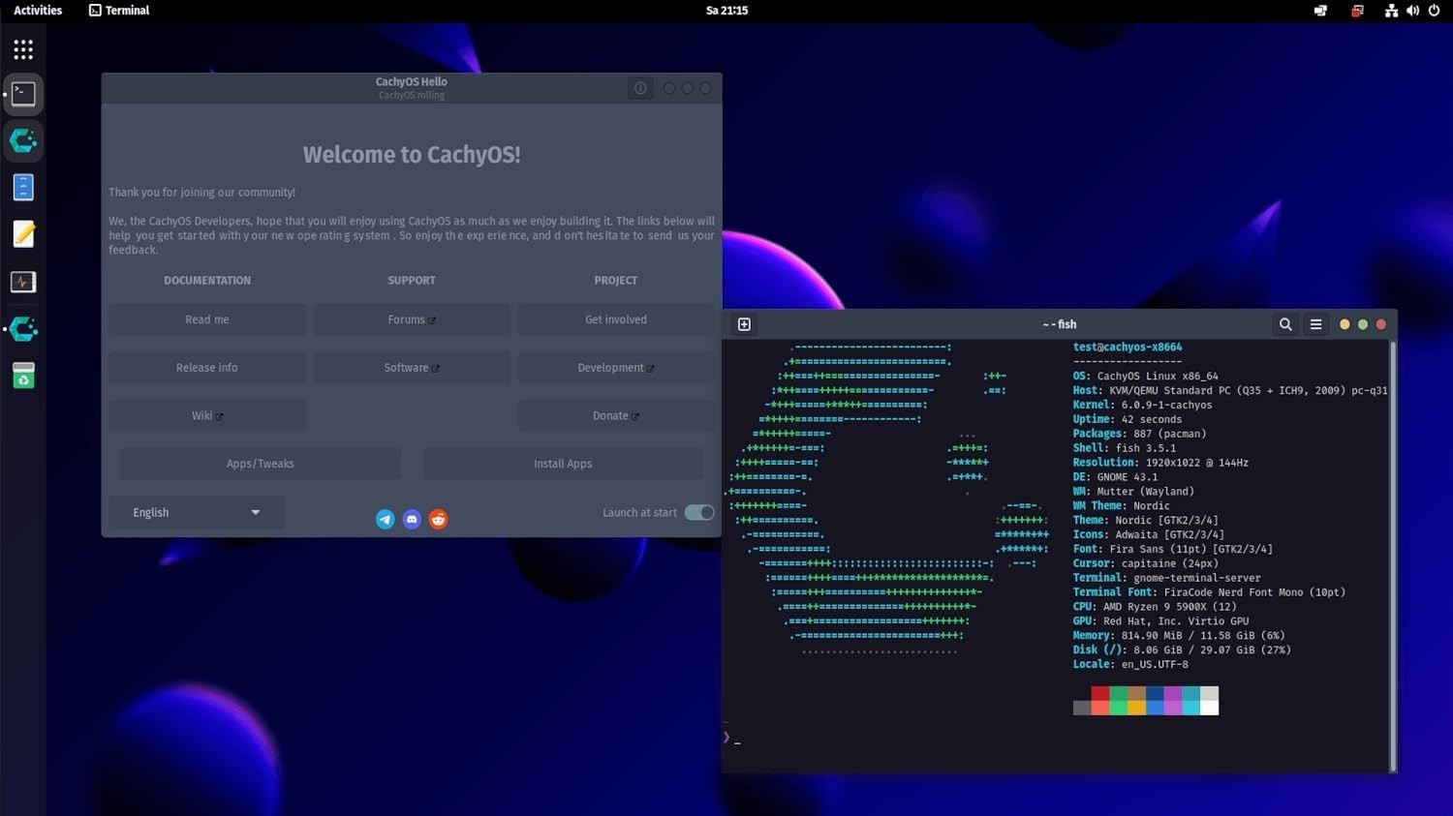Viewport: 1453px width, 816px height.
Task: Open new tab in terminal window
Action: [744, 324]
